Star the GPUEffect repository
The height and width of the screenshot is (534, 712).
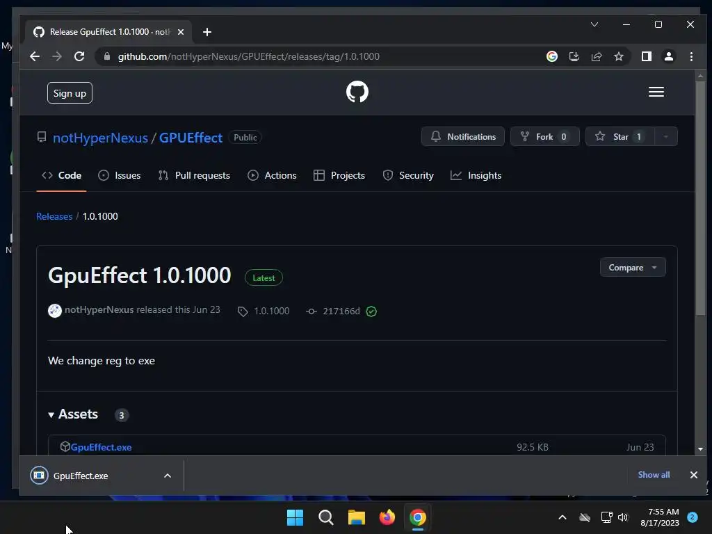(x=620, y=137)
